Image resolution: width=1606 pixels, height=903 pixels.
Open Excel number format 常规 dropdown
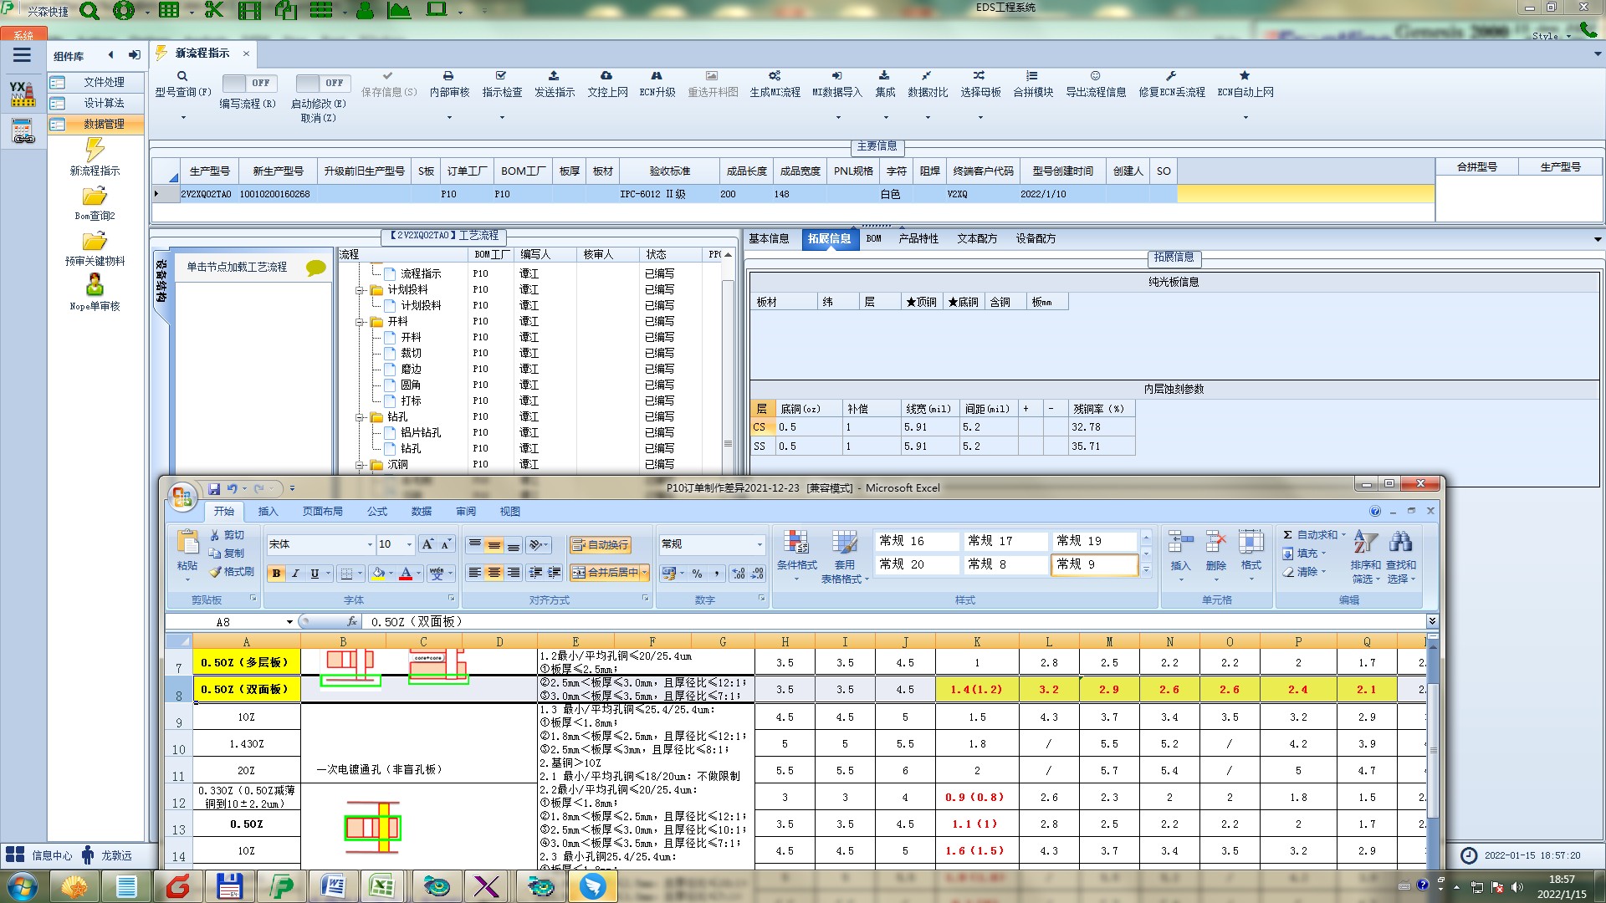tap(760, 545)
